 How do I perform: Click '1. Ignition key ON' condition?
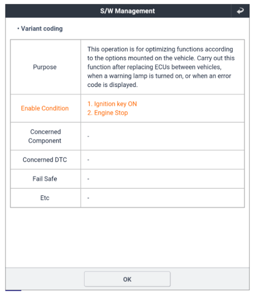point(112,104)
